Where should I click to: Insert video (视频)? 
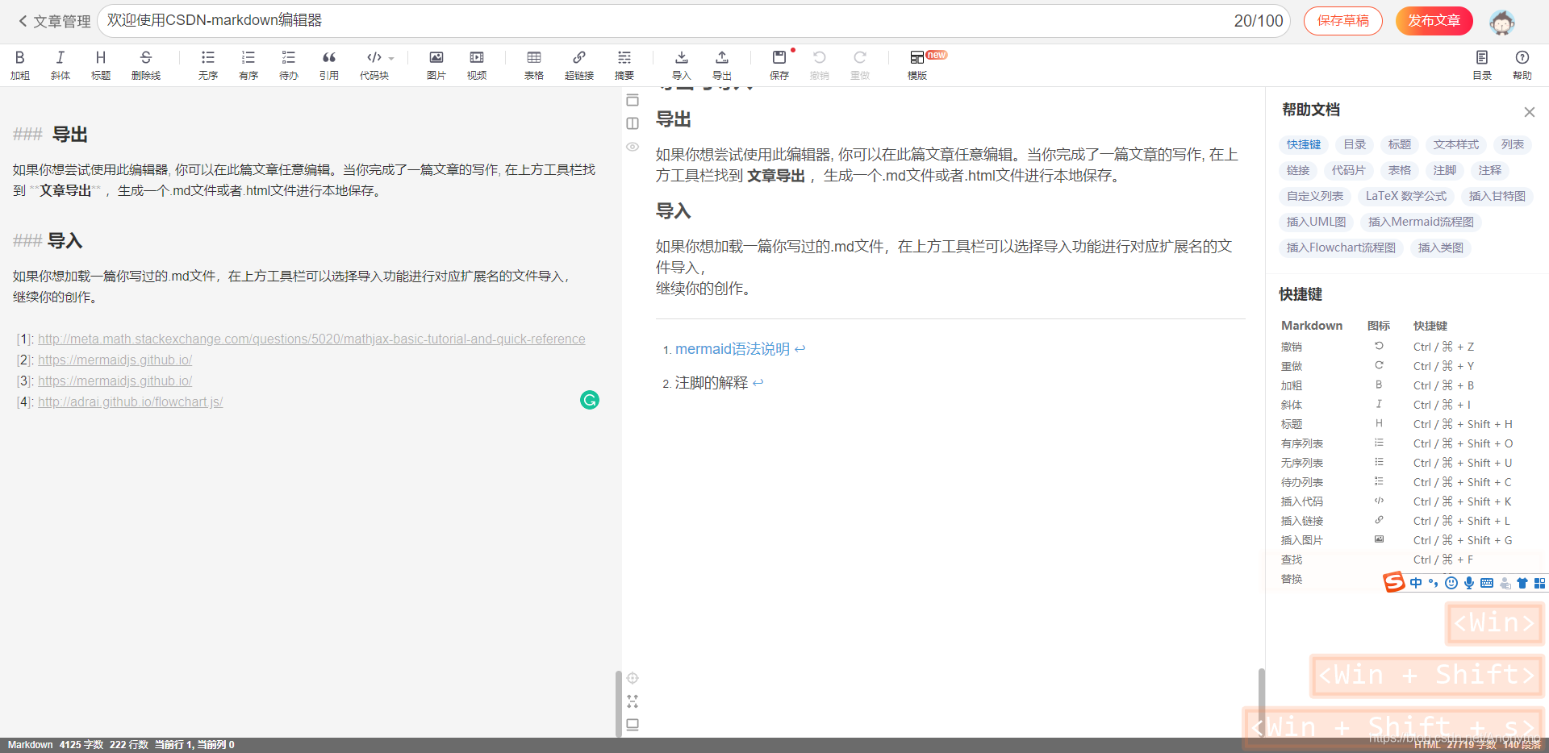[477, 64]
